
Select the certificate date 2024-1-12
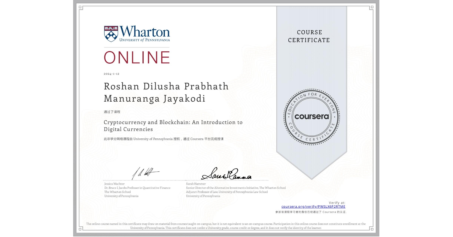tap(112, 74)
